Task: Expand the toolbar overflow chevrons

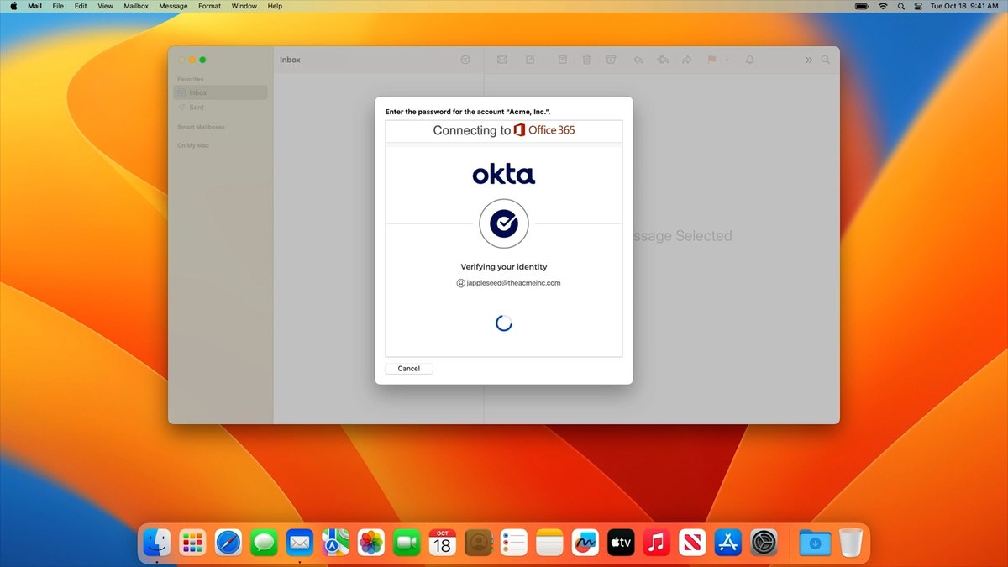Action: pos(809,60)
